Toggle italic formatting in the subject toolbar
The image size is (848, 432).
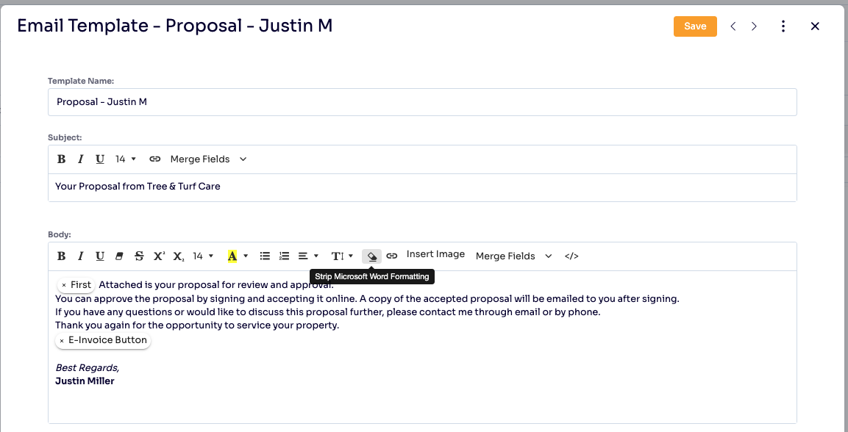click(x=80, y=159)
